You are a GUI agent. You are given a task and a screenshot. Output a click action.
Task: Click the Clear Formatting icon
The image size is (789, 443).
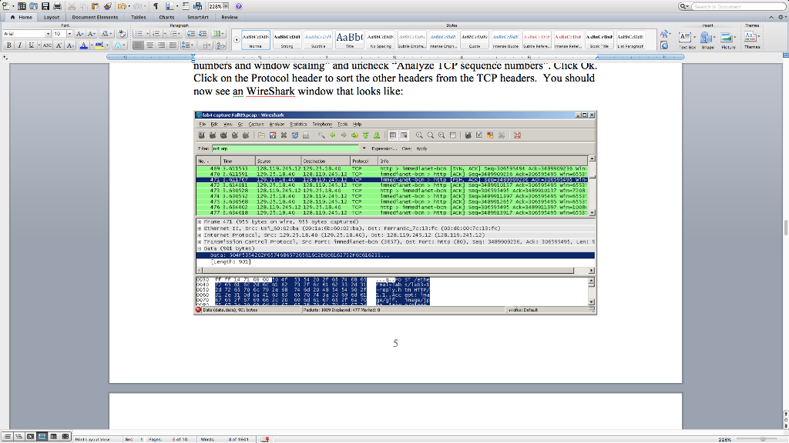(x=121, y=34)
